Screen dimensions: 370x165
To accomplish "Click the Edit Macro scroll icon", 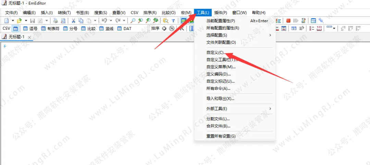I will pos(304,21).
